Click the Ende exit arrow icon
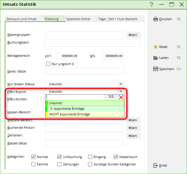Image resolution: width=187 pixels, height=174 pixels. click(156, 165)
